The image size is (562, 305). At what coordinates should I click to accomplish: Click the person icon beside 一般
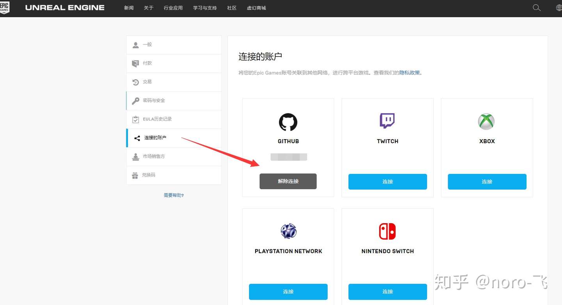pyautogui.click(x=135, y=45)
